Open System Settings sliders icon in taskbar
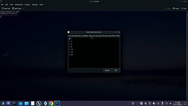188x106 pixels. (14, 103)
